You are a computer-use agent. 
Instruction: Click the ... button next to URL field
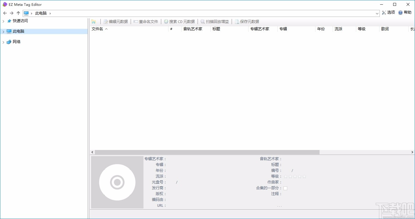coord(279,206)
